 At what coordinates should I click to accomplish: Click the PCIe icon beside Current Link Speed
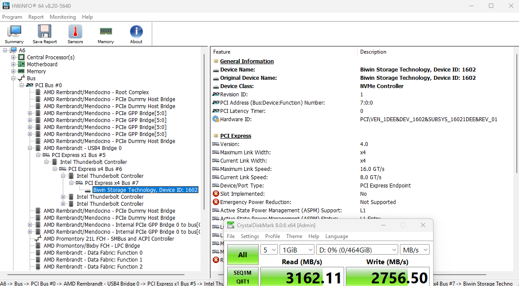[216, 177]
